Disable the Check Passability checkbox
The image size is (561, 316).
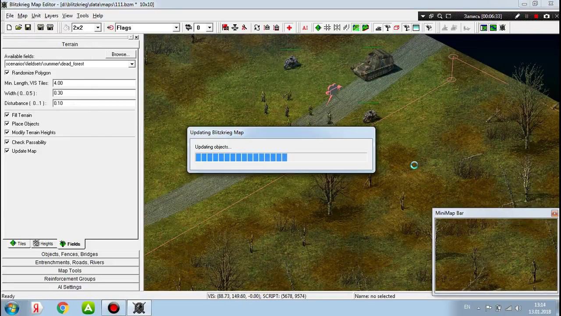click(x=7, y=142)
